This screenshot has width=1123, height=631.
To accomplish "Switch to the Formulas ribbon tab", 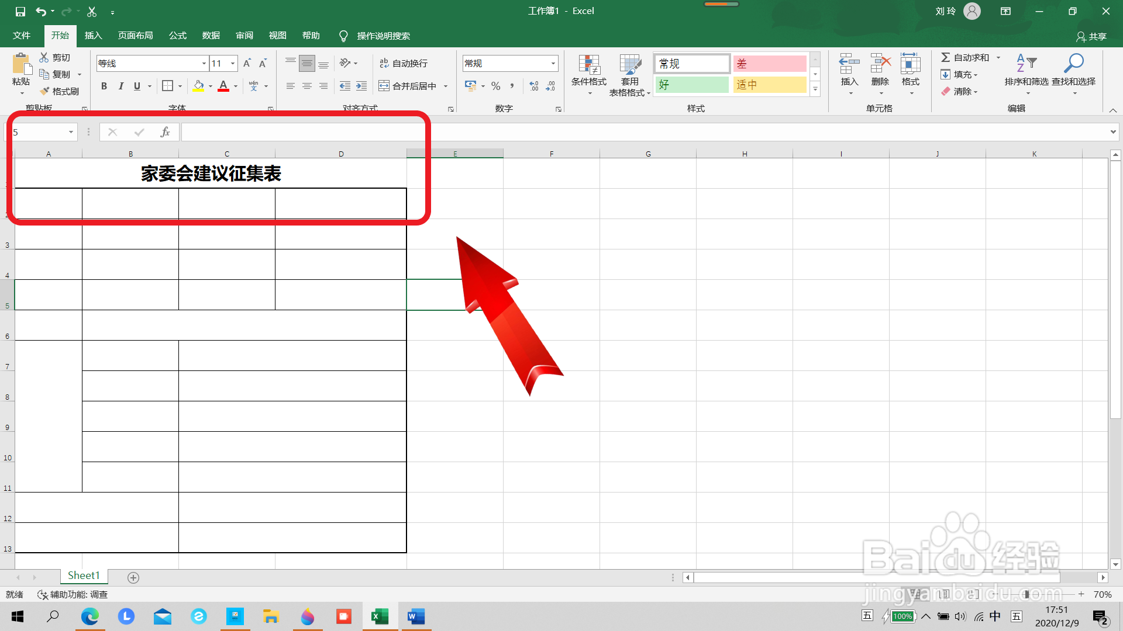I will 177,36.
